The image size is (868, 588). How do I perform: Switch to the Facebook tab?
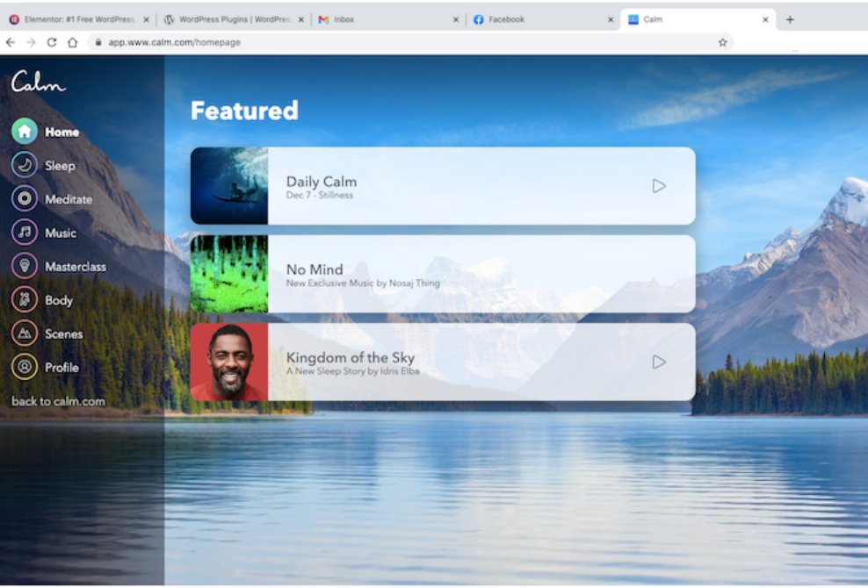543,19
